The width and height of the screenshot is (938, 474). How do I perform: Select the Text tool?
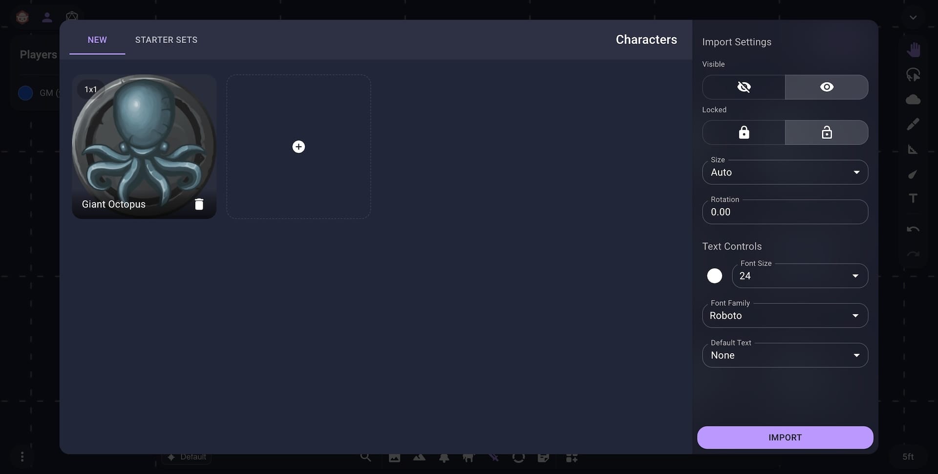point(914,198)
